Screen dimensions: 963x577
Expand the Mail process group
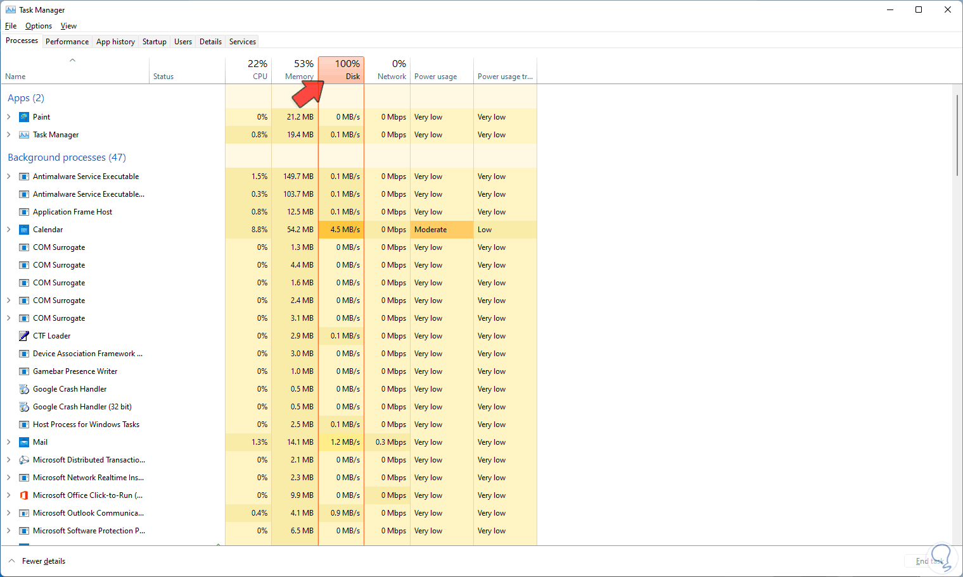[x=8, y=442]
